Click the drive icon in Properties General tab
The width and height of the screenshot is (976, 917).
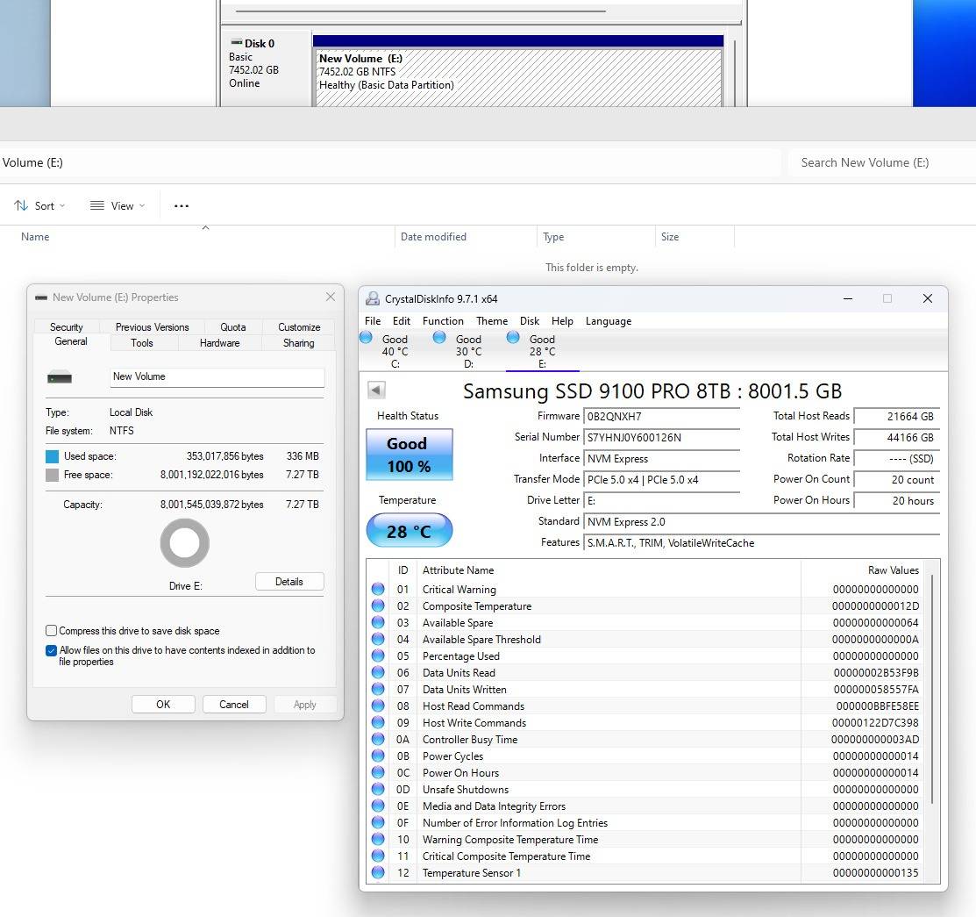click(x=60, y=377)
